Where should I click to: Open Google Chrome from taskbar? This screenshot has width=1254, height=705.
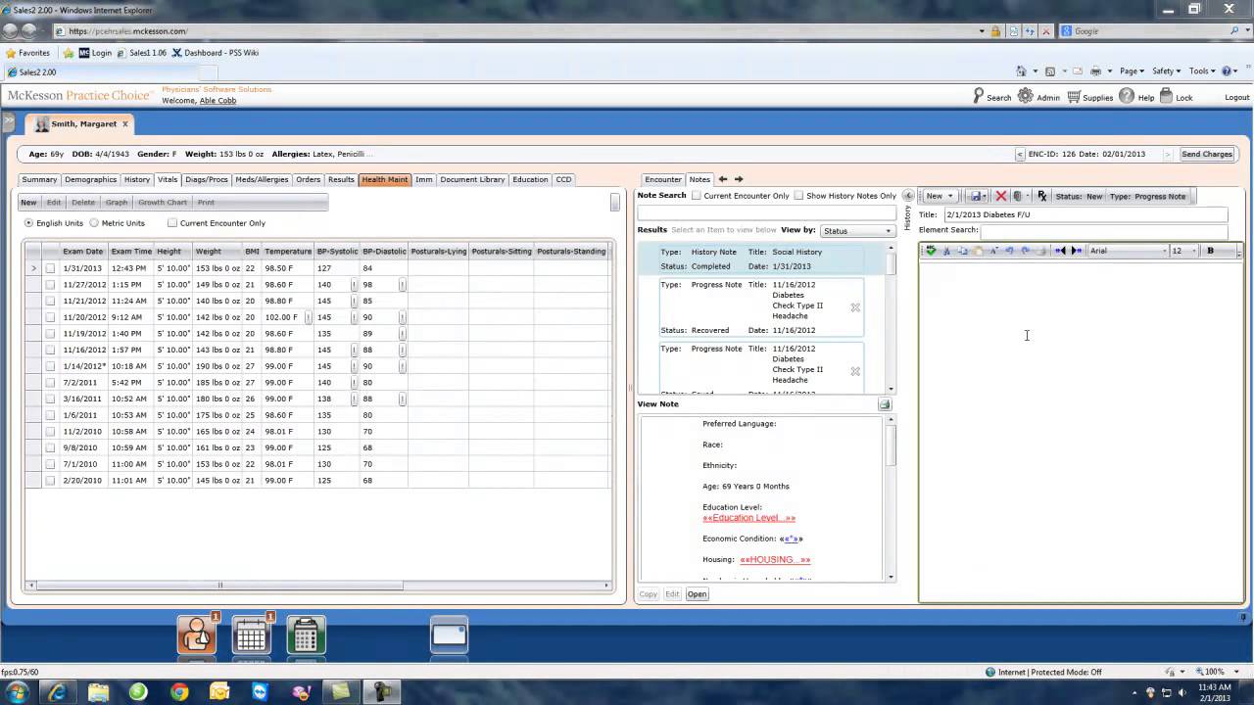tap(179, 691)
